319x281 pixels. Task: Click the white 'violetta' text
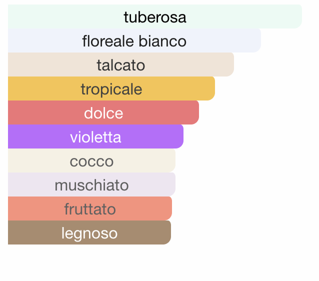[95, 137]
